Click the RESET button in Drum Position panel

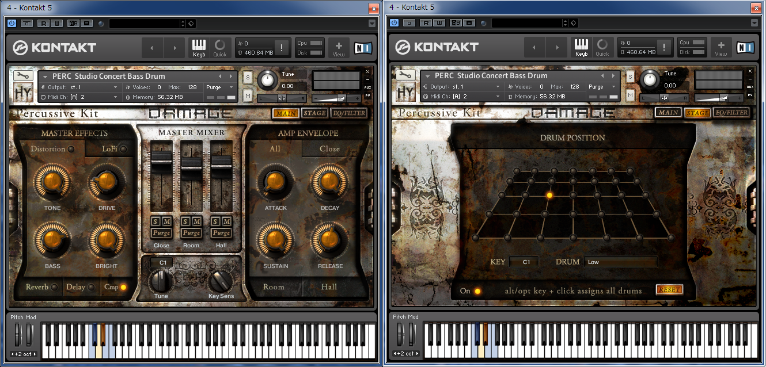669,290
